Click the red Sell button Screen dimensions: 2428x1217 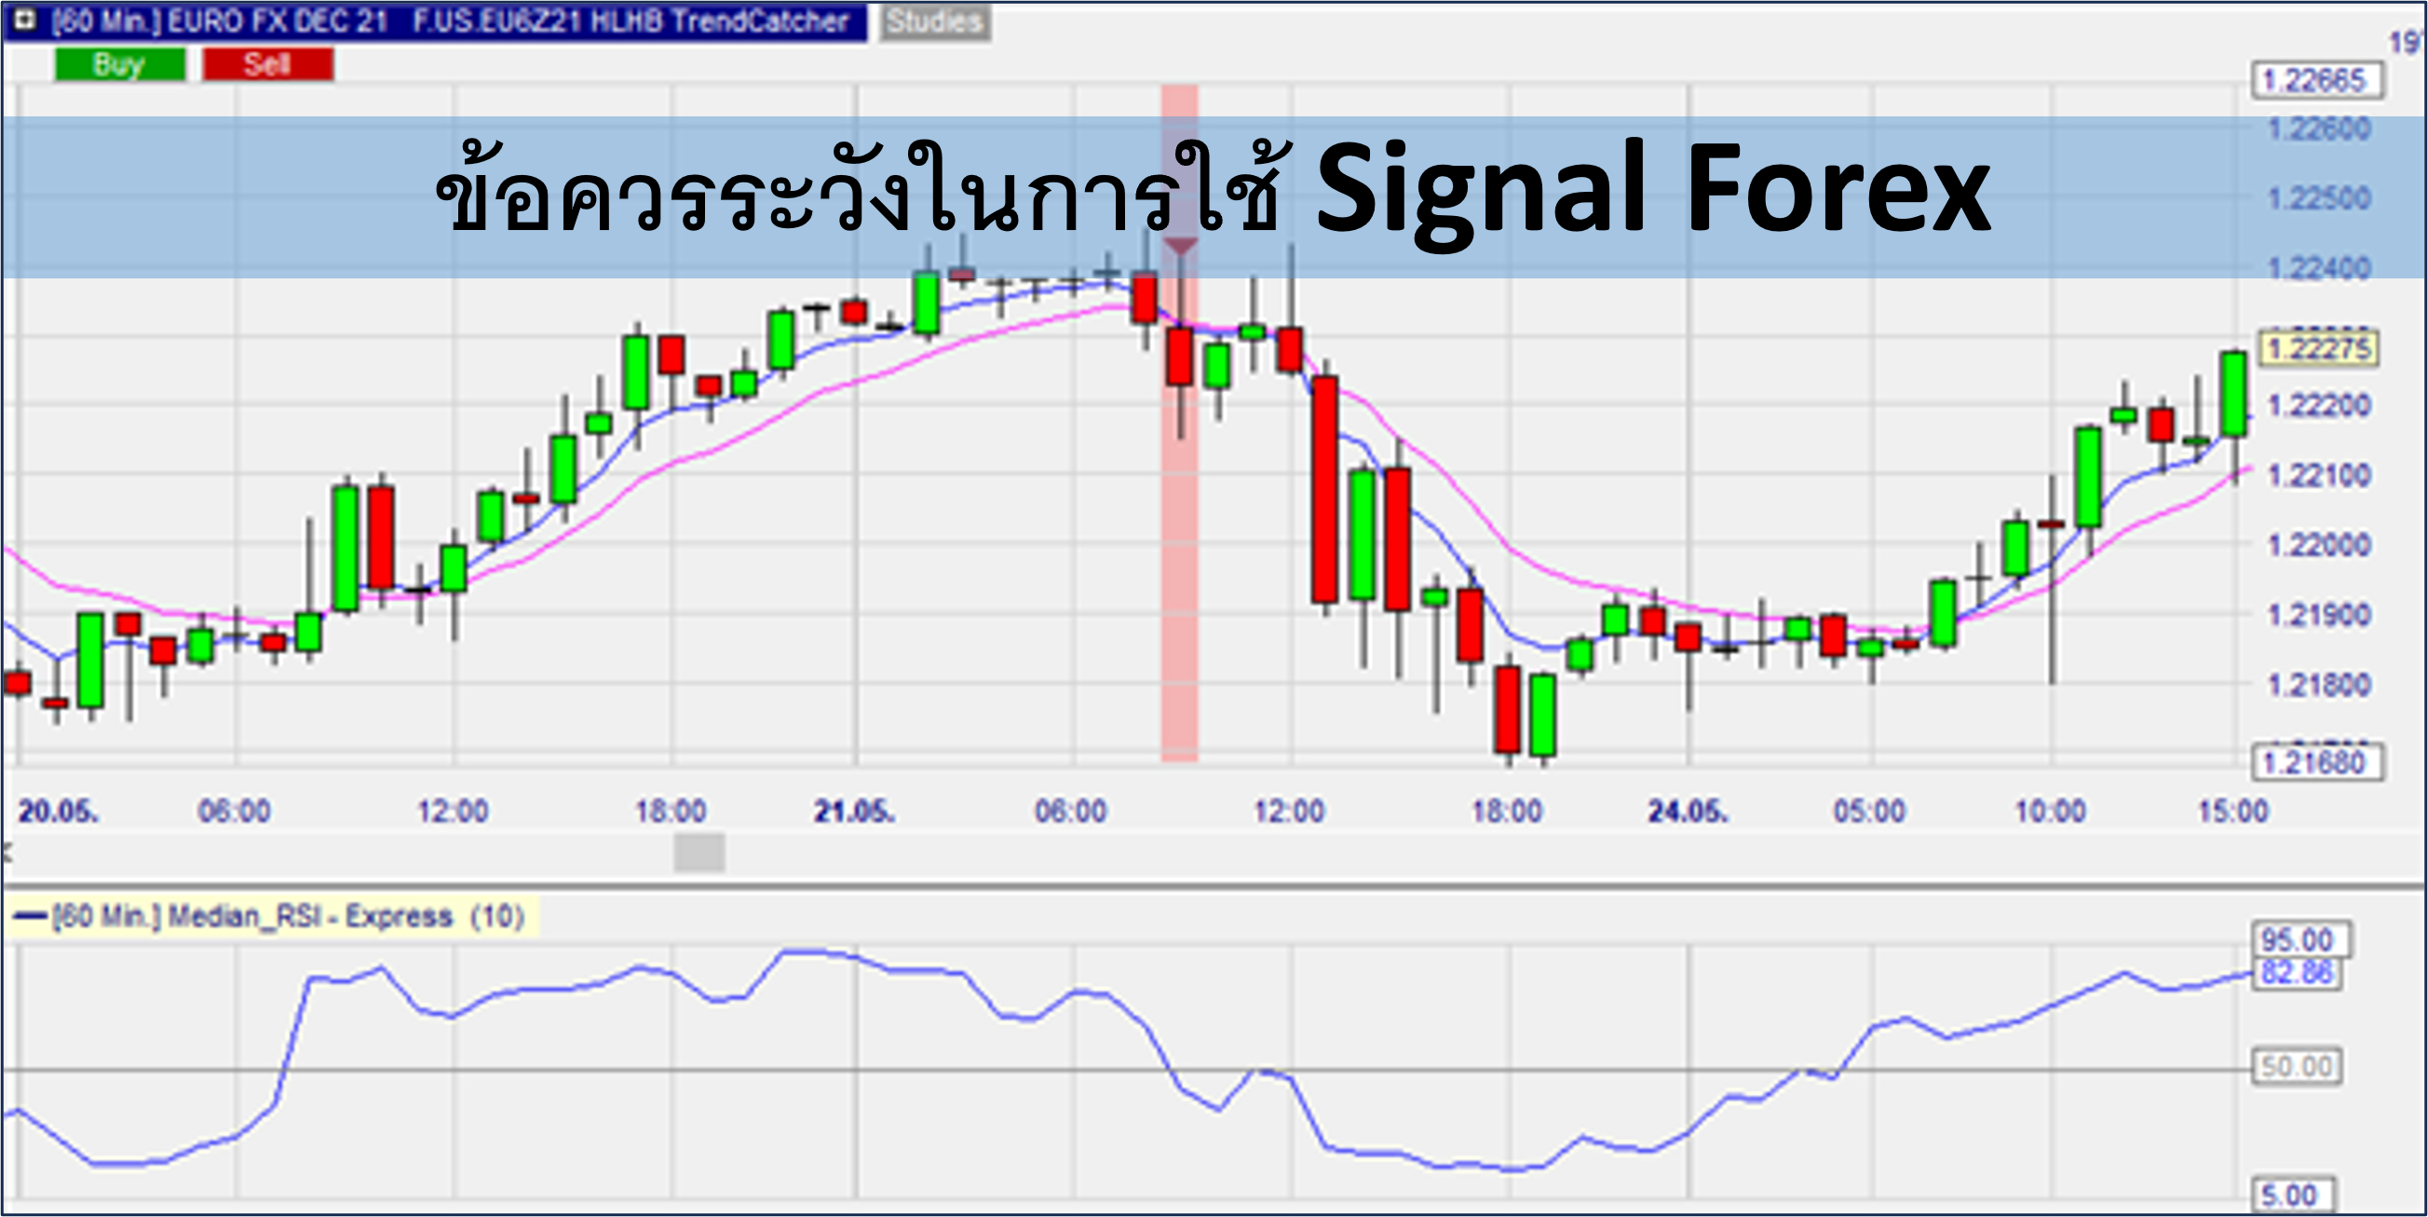pos(267,64)
